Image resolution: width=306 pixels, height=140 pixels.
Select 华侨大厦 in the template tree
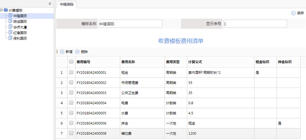[x=20, y=27]
